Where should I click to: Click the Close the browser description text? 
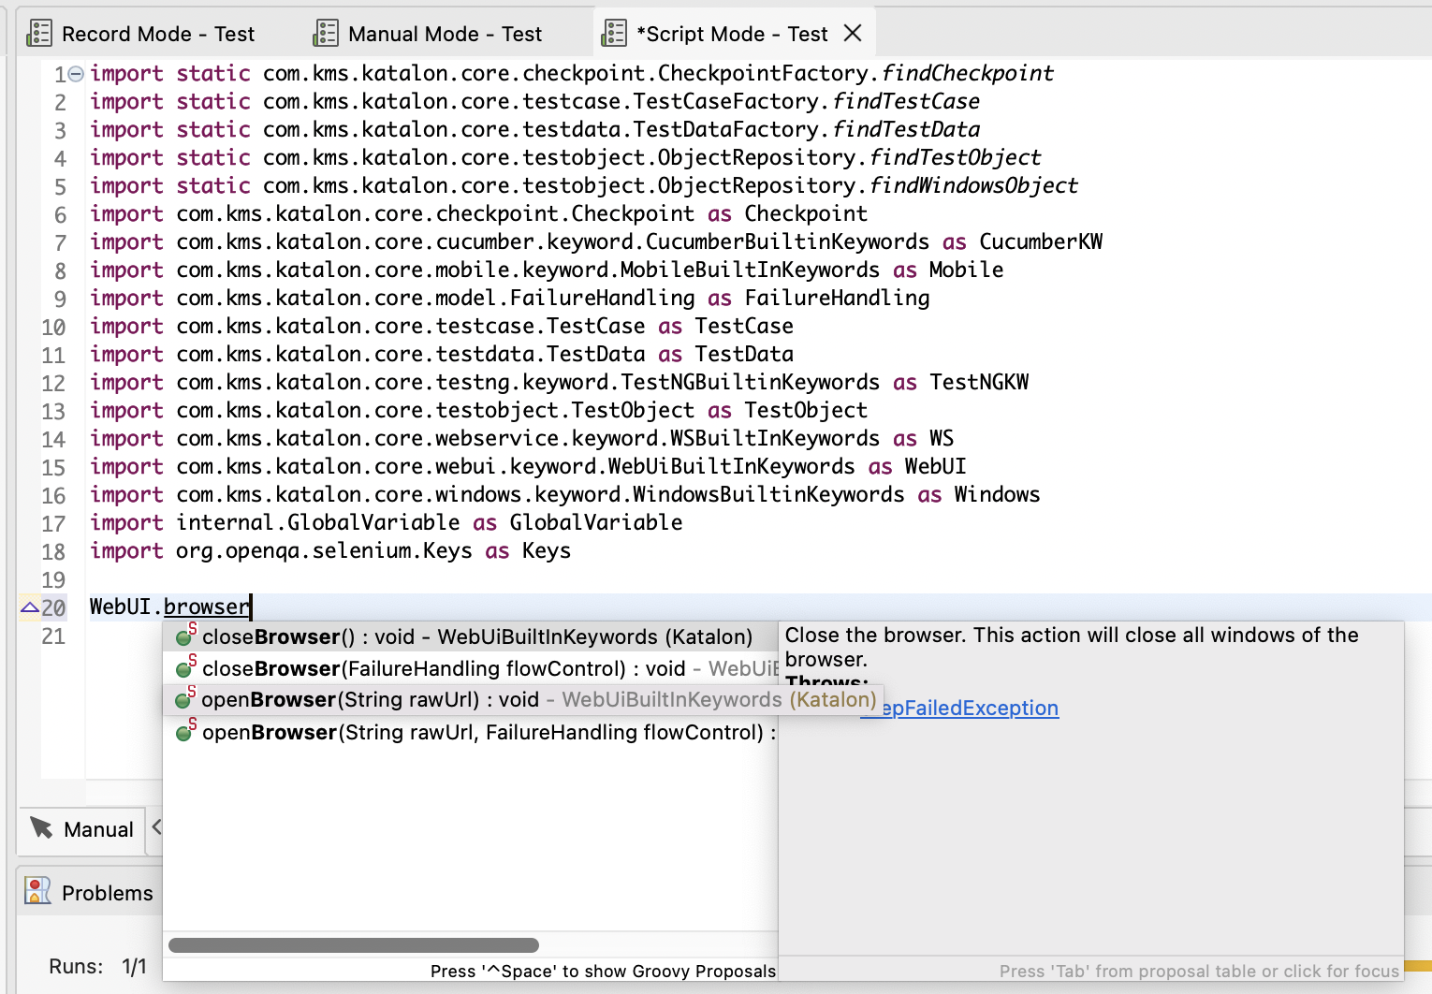pos(1072,647)
